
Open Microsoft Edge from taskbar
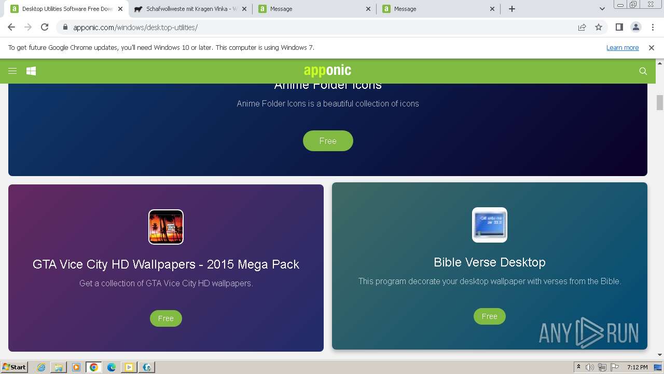coord(112,367)
